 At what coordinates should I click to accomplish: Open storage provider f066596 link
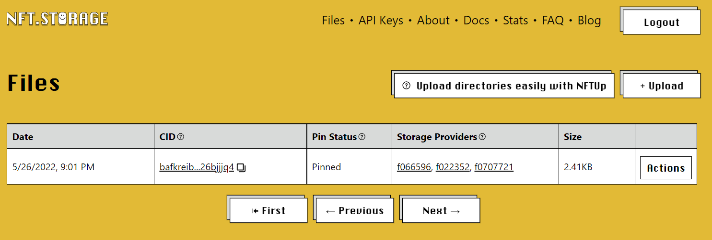pyautogui.click(x=414, y=167)
